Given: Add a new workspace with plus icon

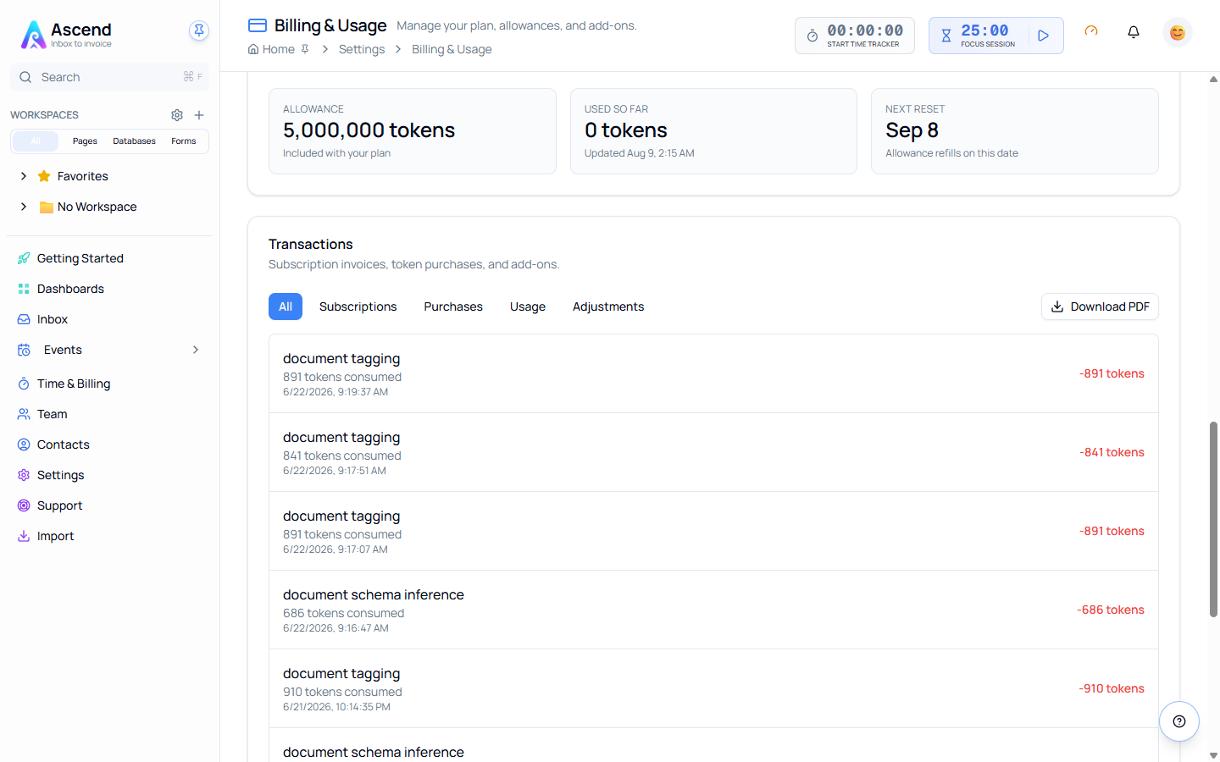Looking at the screenshot, I should coord(199,115).
